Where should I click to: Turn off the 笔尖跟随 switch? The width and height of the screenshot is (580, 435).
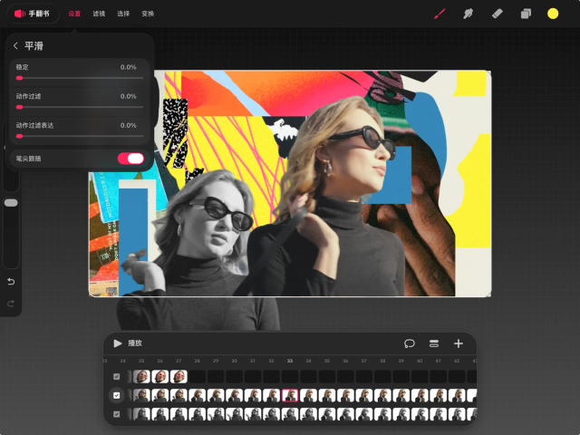pos(130,159)
